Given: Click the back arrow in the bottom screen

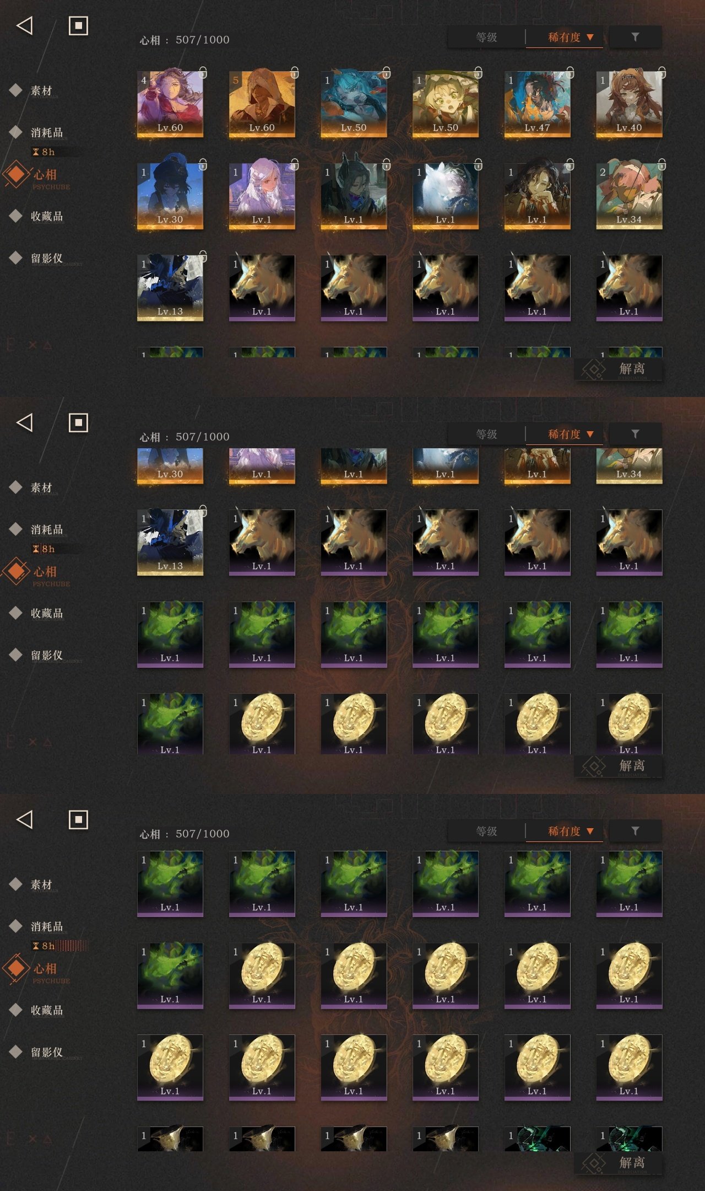Looking at the screenshot, I should tap(24, 819).
